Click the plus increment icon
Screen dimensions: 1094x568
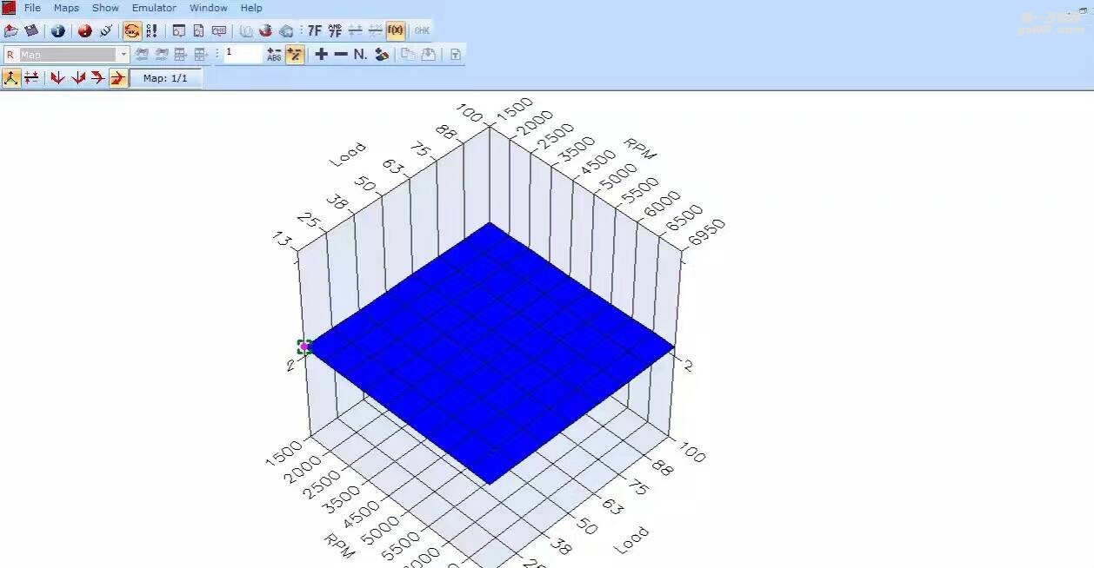point(321,55)
